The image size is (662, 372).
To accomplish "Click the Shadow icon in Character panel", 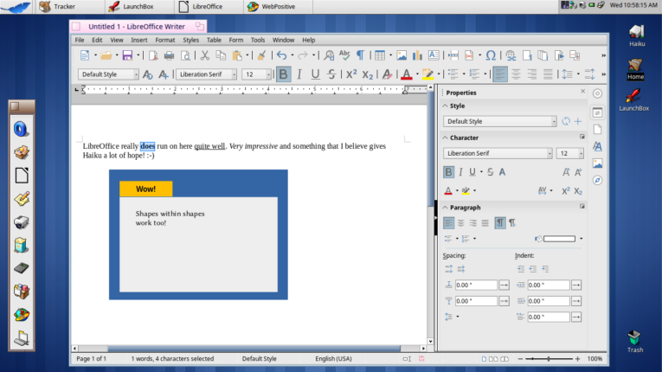I will (x=502, y=172).
